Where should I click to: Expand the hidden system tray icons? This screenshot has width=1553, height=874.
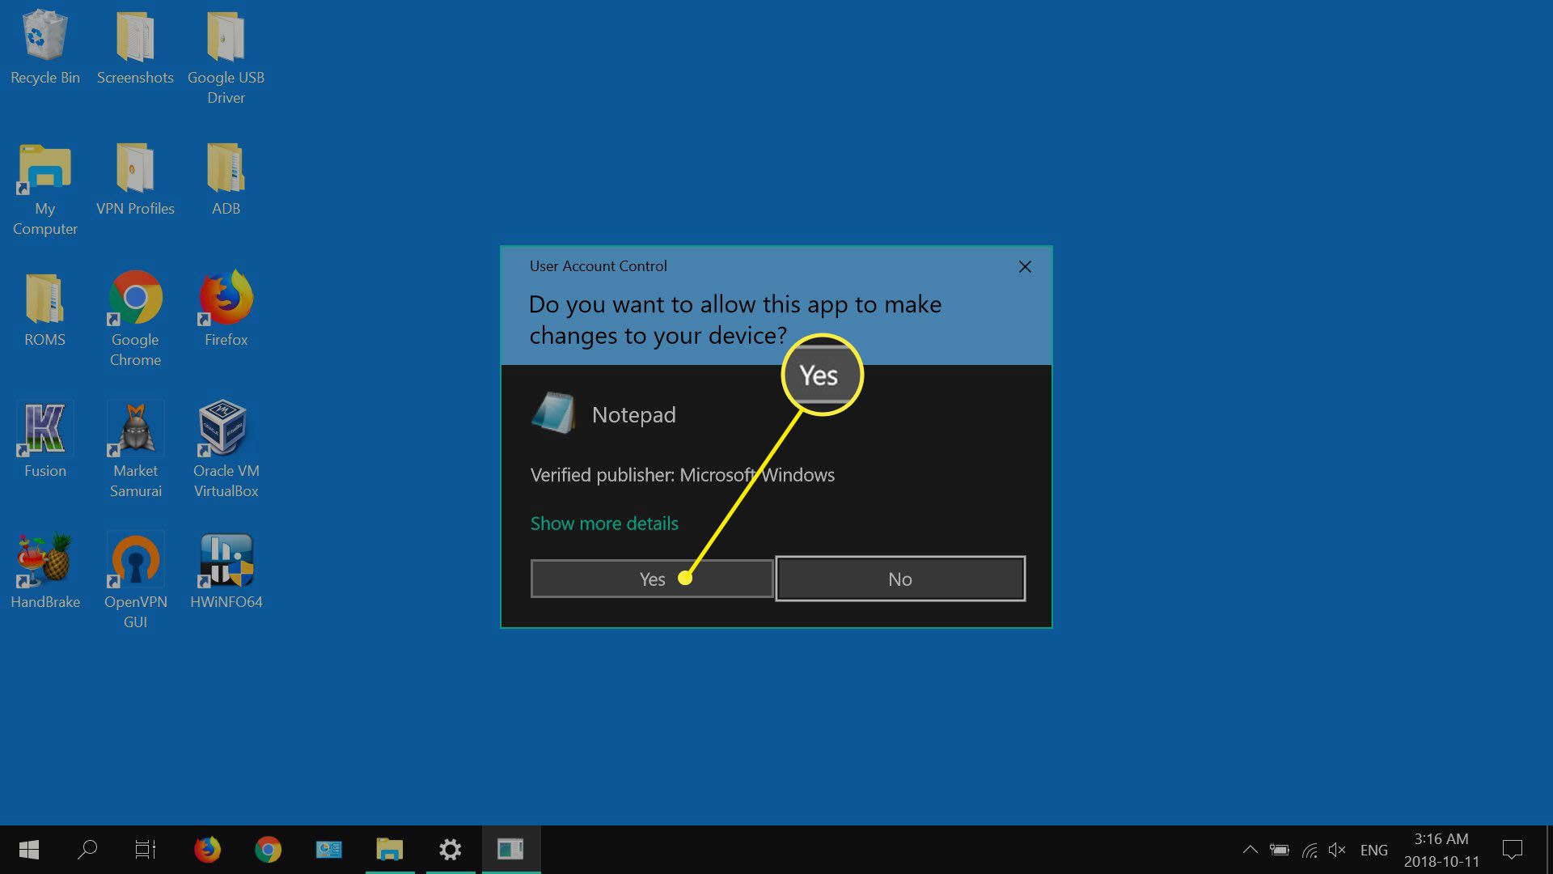[x=1250, y=850]
